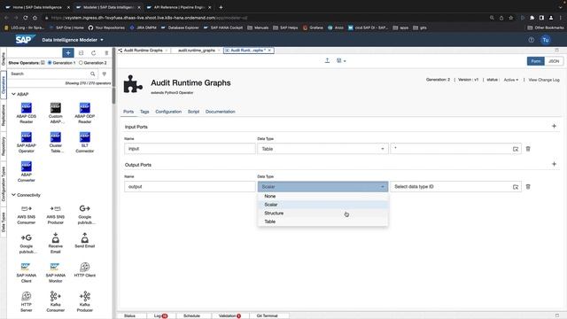Select the SAP ABAP Operator icon
This screenshot has height=319, width=567.
click(26, 137)
